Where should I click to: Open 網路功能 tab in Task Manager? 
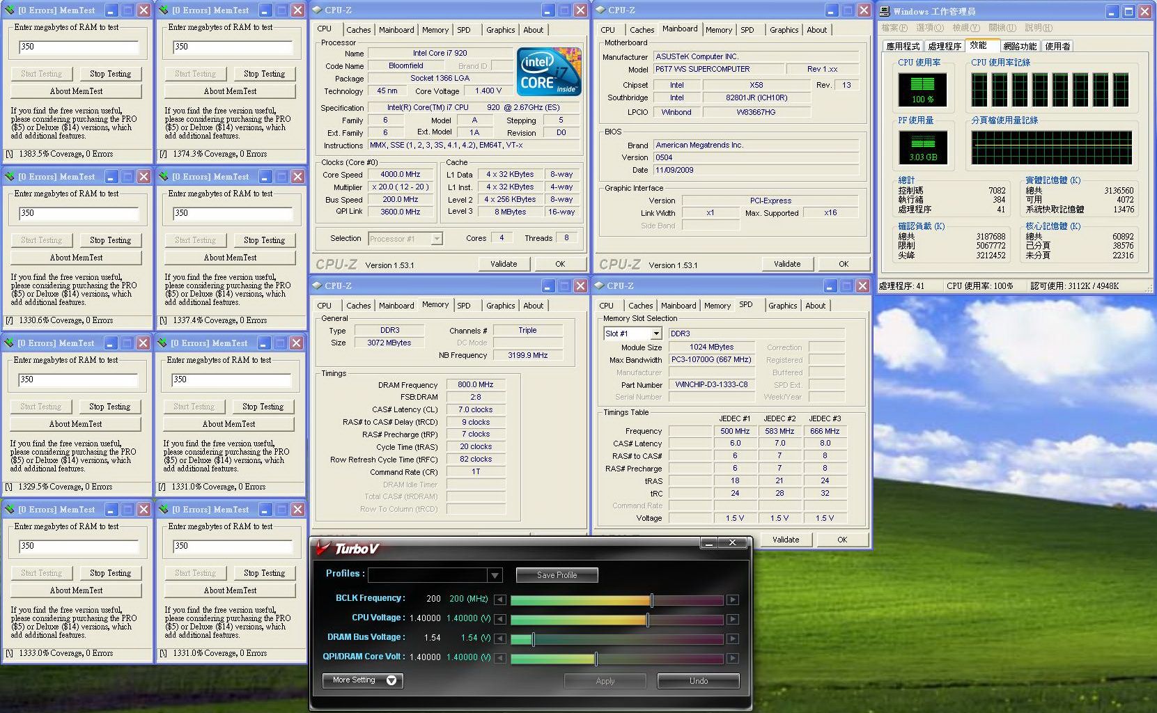tap(1020, 46)
